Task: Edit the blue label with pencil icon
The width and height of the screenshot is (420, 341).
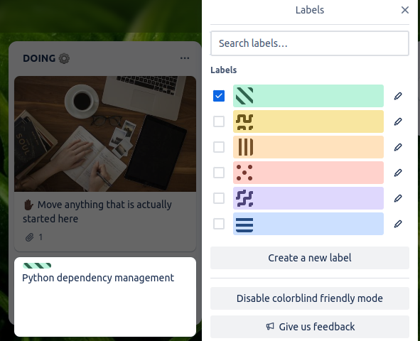Action: (x=398, y=224)
